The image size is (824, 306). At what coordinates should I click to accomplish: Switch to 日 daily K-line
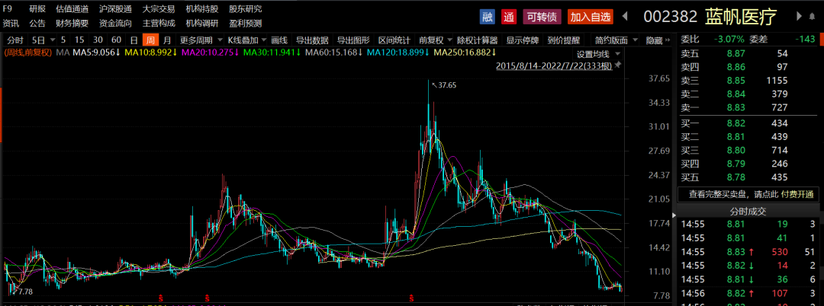134,40
